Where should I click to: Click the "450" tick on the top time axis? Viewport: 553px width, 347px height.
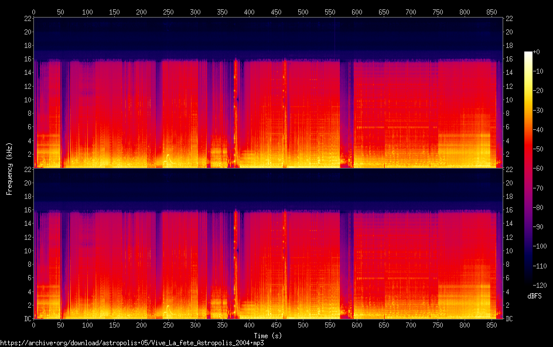click(276, 12)
